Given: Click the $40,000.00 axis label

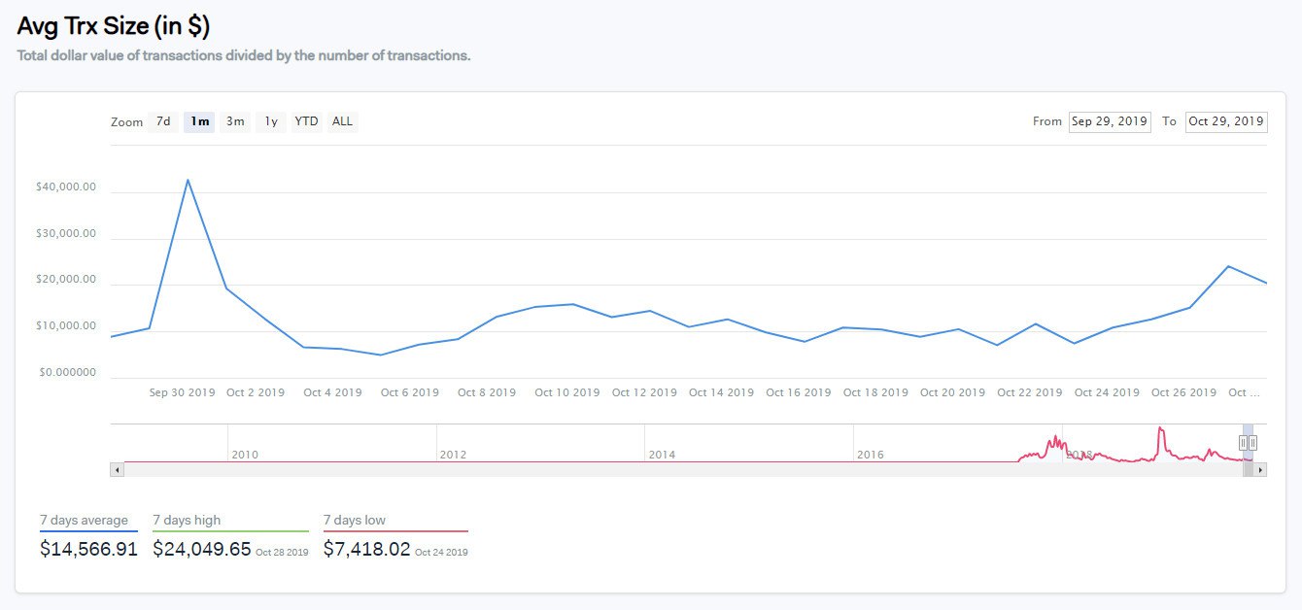Looking at the screenshot, I should pyautogui.click(x=65, y=187).
